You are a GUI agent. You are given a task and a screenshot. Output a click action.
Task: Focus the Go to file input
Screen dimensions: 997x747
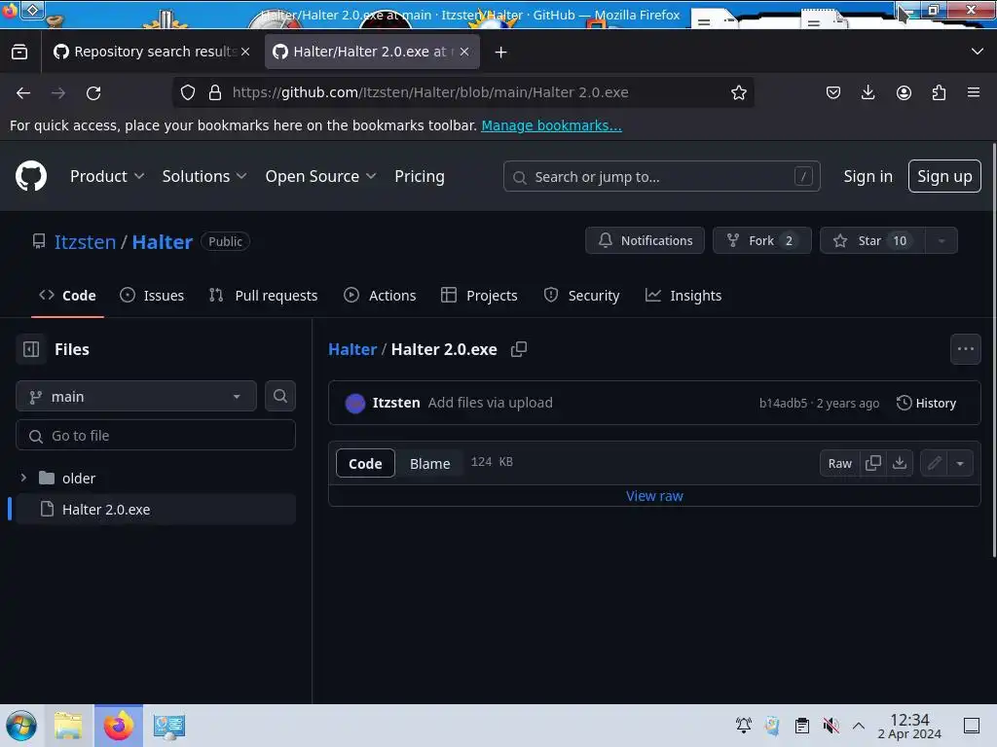click(156, 436)
